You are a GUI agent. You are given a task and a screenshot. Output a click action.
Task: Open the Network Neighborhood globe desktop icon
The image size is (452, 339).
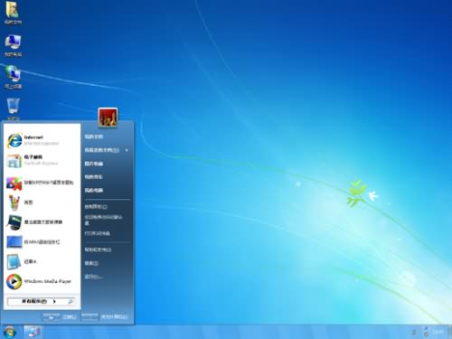[13, 77]
